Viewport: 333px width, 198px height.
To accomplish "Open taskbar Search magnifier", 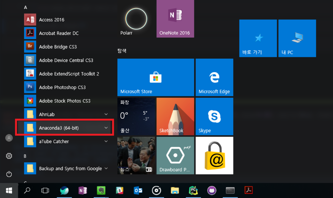I will 27,190.
